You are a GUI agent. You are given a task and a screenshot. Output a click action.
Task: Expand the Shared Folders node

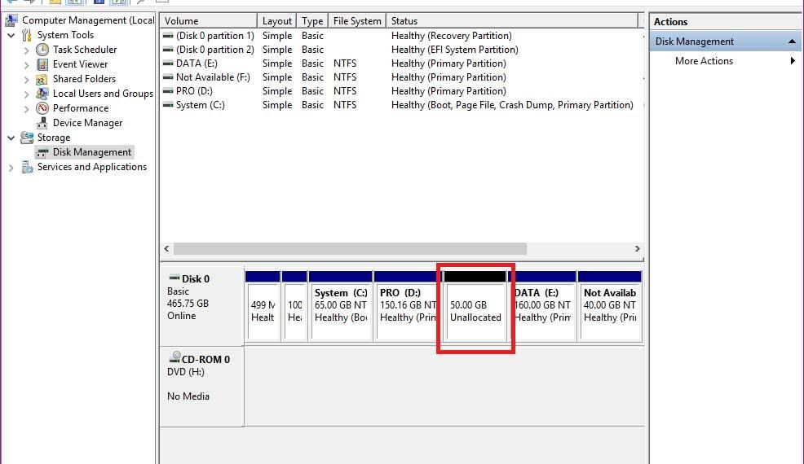pos(27,80)
